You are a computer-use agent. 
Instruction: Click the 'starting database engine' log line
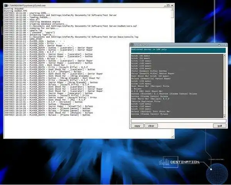(x=32, y=22)
